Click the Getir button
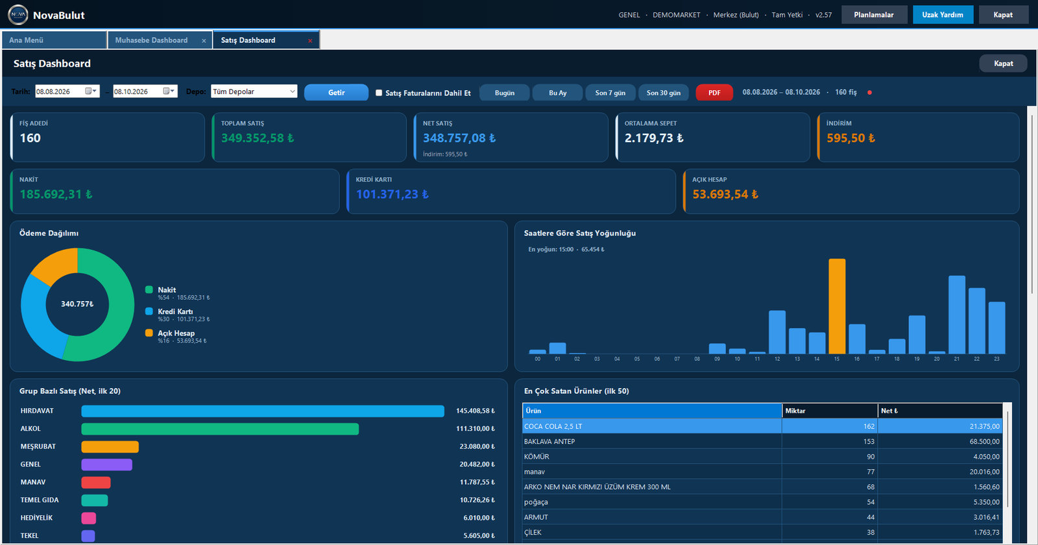1038x545 pixels. (336, 93)
